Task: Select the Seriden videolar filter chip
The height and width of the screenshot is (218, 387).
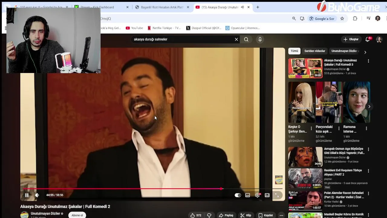Action: 315,51
